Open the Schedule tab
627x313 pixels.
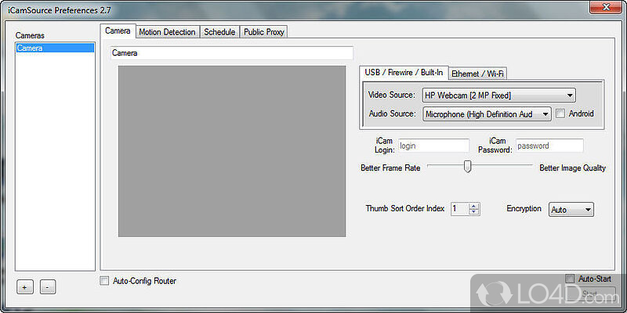(219, 32)
